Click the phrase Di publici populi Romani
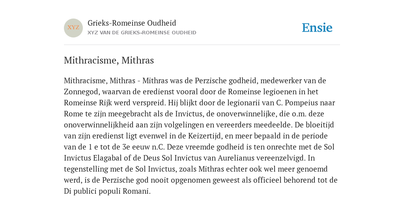 [107, 191]
